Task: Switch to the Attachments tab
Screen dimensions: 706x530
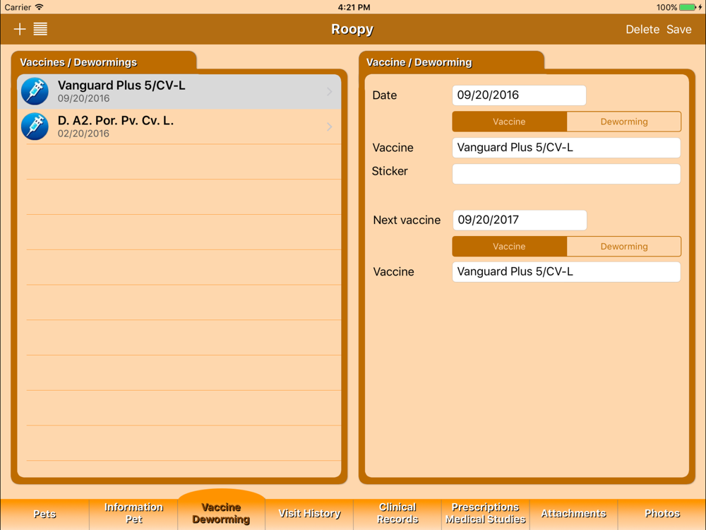Action: [573, 514]
